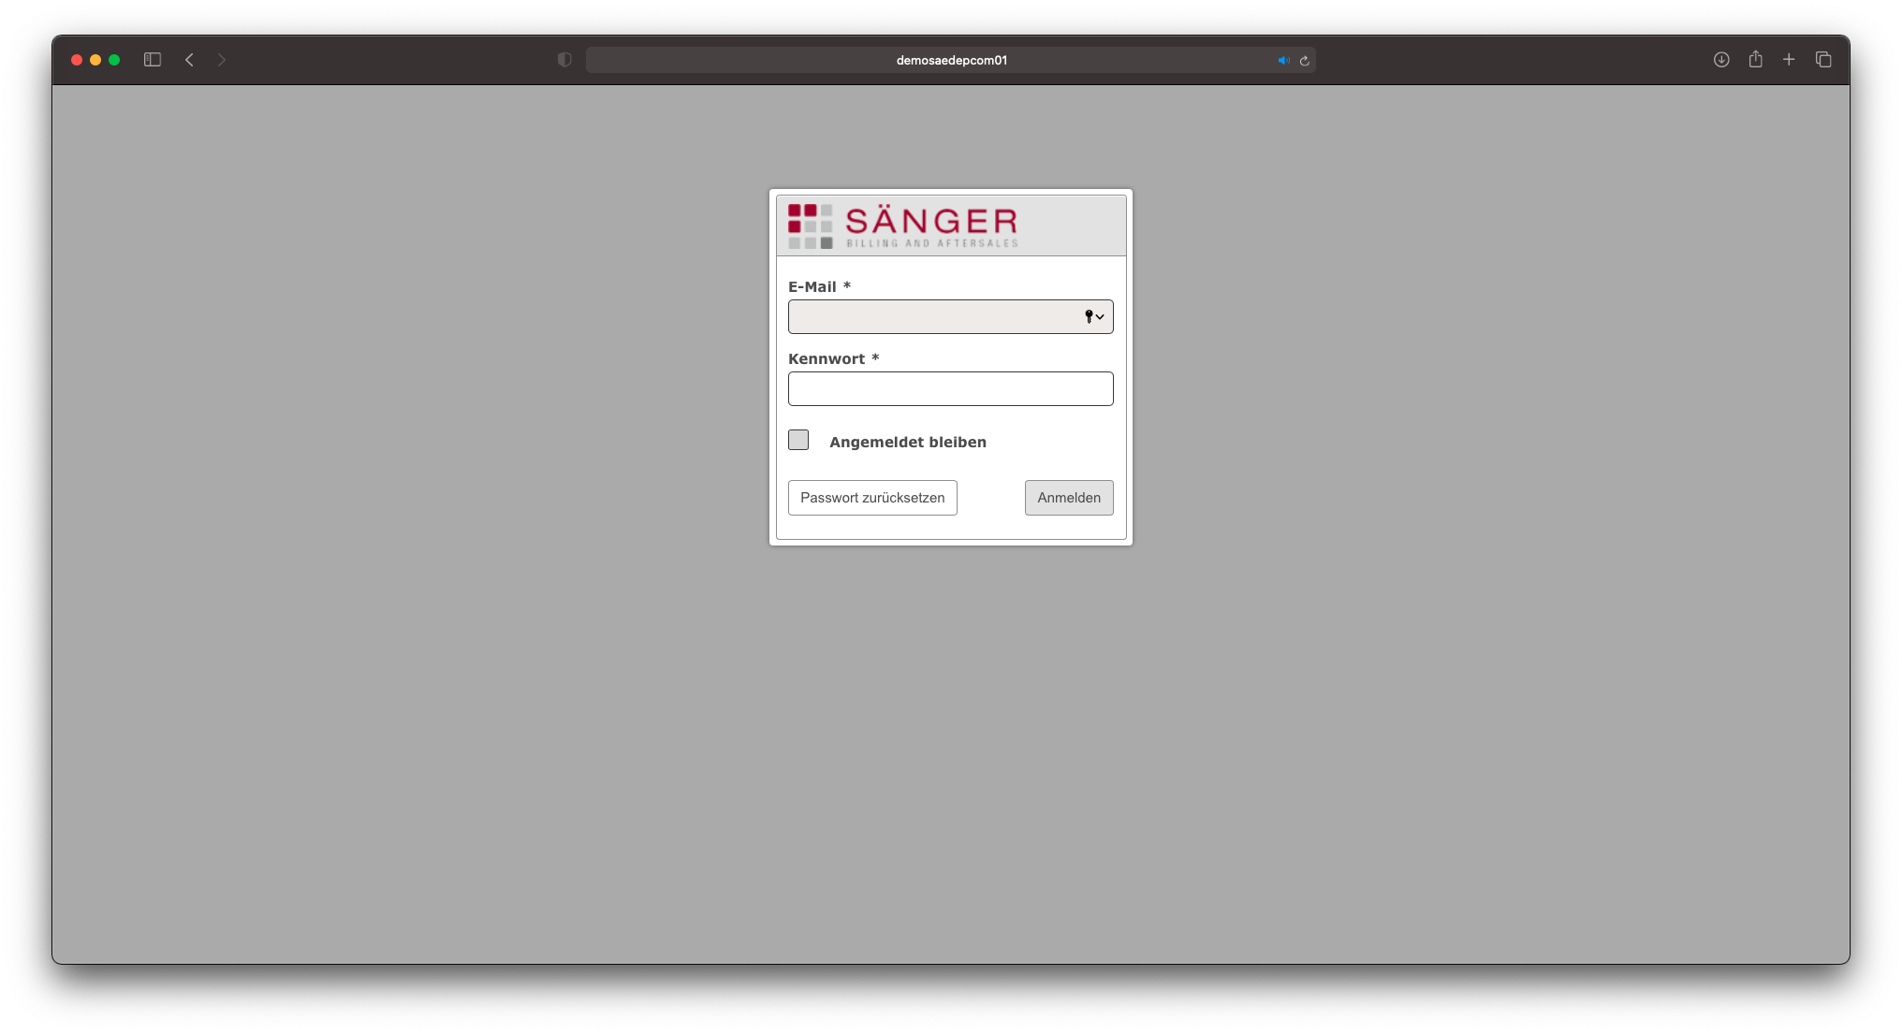
Task: Check the Angemeldet bleiben checkbox
Action: coord(798,440)
